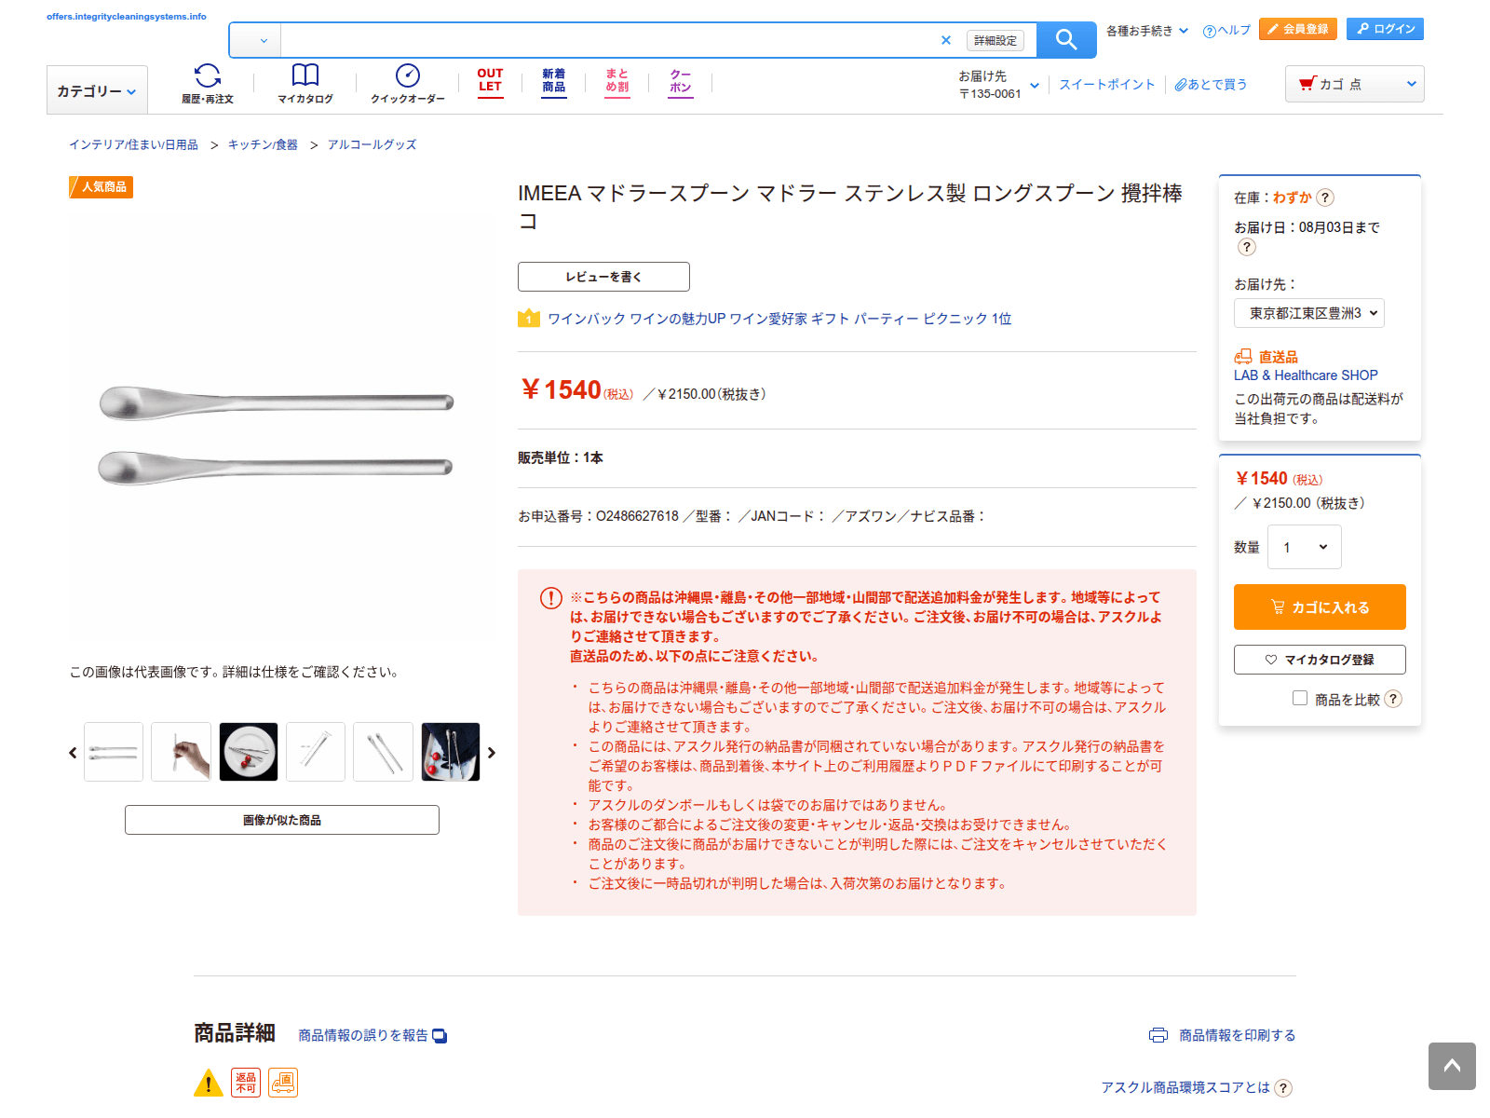1490x1118 pixels.
Task: Click マイカタログ登録 button
Action: [1320, 660]
